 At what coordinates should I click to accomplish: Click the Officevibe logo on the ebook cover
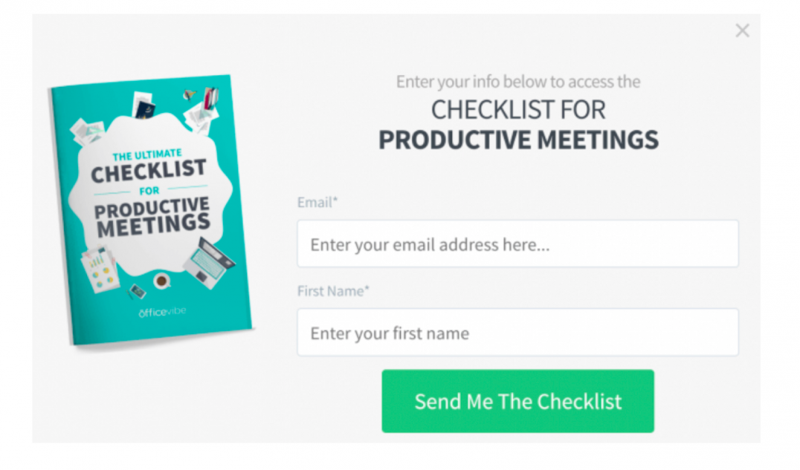pyautogui.click(x=162, y=312)
